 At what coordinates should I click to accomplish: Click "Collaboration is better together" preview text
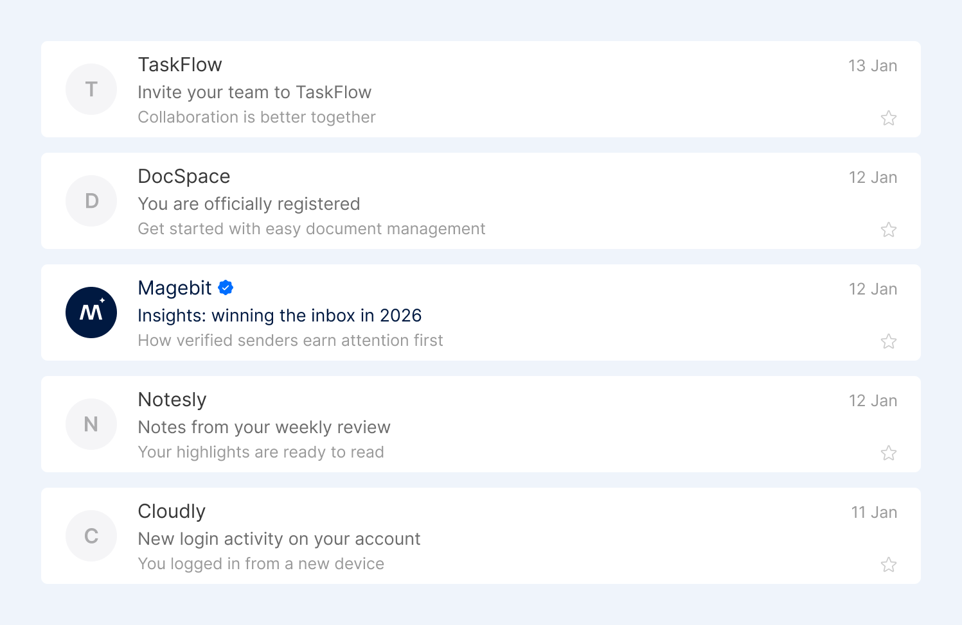tap(256, 117)
